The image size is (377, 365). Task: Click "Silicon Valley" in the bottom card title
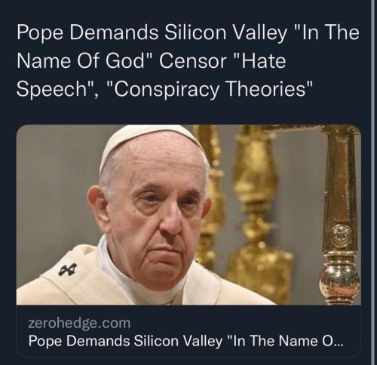pos(178,341)
